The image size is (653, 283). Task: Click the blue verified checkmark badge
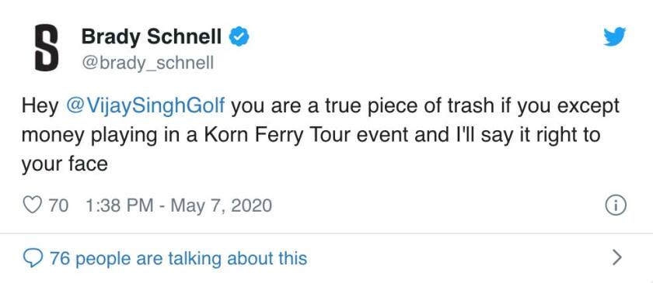tap(239, 37)
